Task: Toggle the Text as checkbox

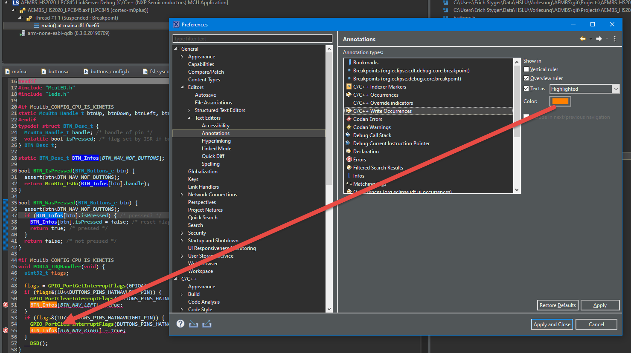Action: [x=526, y=89]
